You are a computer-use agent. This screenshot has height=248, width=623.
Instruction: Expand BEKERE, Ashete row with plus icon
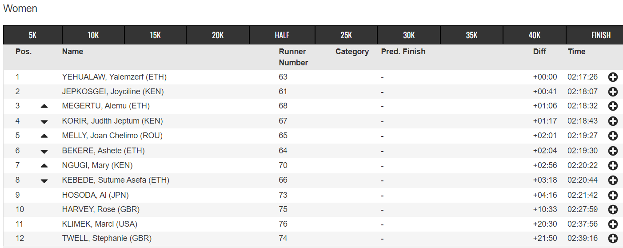613,151
